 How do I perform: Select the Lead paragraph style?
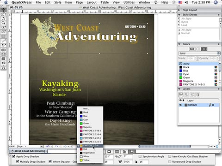184,25
